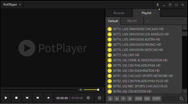Skip to the previous track
Image resolution: width=188 pixels, height=104 pixels.
pyautogui.click(x=27, y=98)
